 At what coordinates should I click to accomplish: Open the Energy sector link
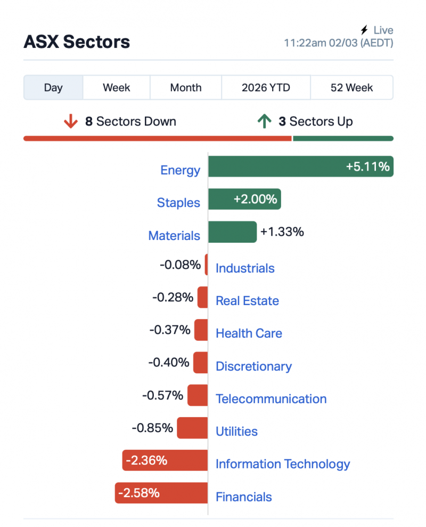point(181,170)
